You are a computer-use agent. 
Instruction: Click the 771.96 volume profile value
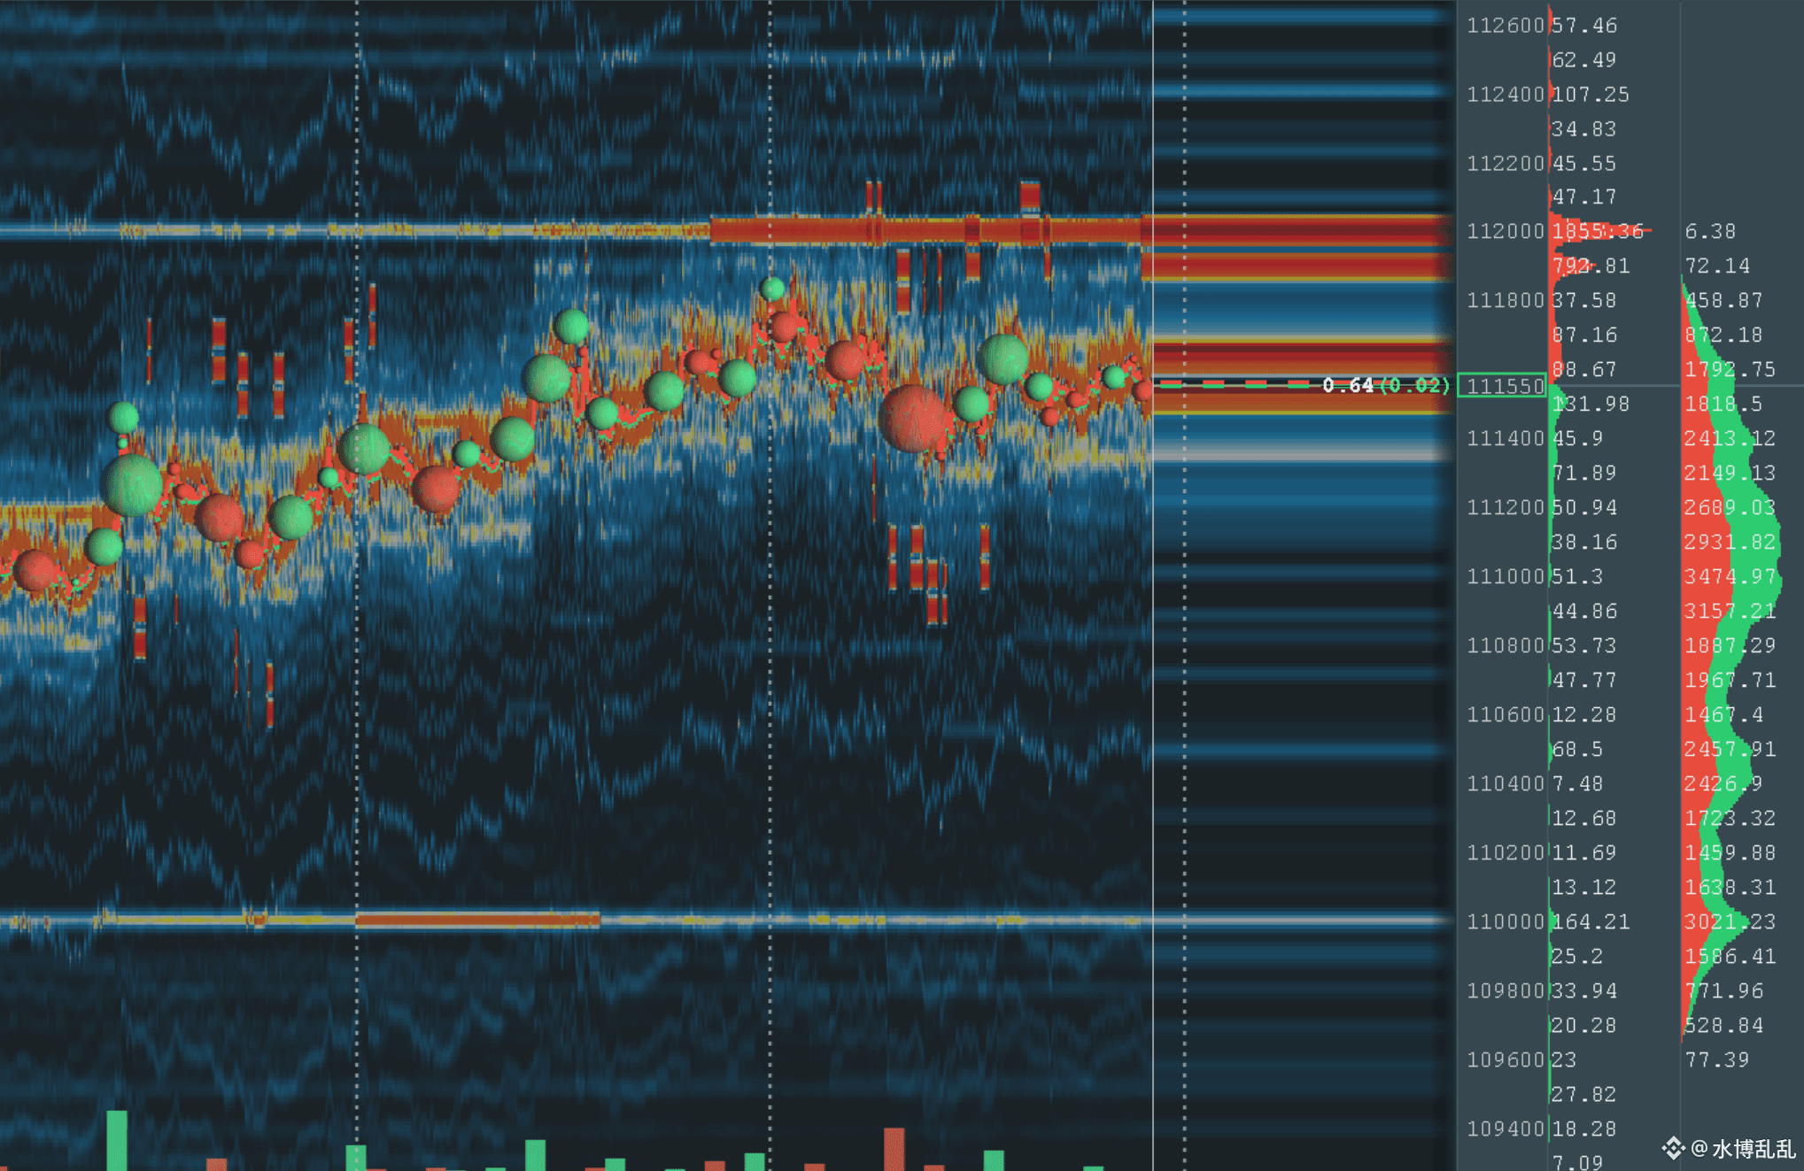[1723, 991]
